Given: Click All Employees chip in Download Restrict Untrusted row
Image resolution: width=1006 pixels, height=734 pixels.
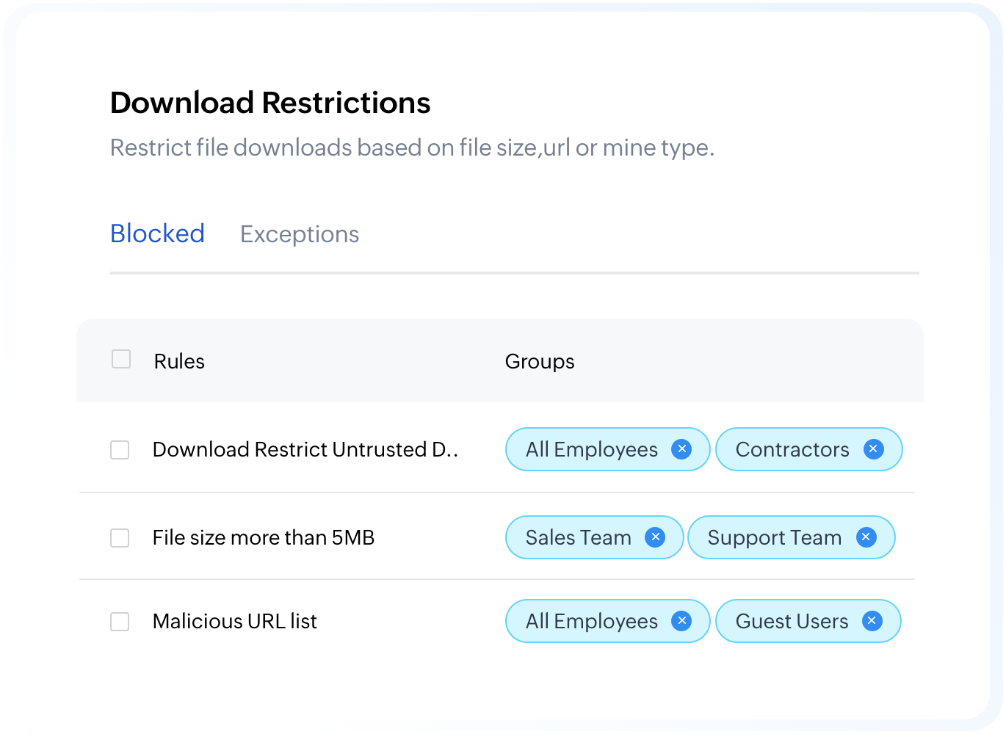Looking at the screenshot, I should (x=608, y=449).
